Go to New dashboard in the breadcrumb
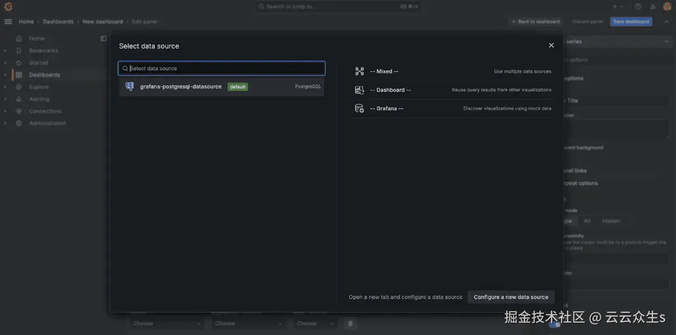The width and height of the screenshot is (676, 335). tap(102, 22)
